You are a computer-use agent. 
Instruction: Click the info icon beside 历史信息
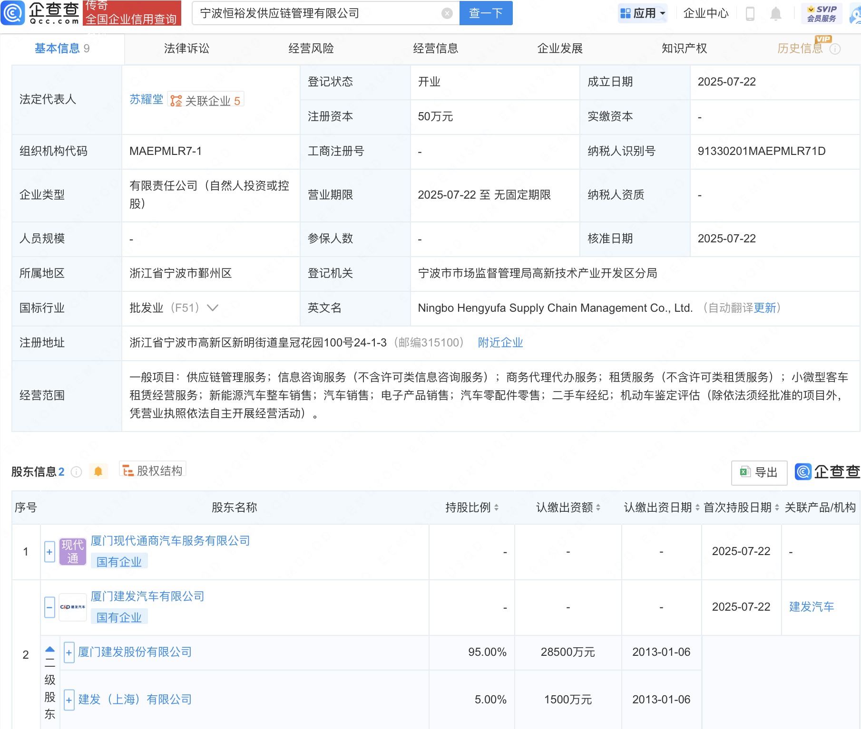835,49
